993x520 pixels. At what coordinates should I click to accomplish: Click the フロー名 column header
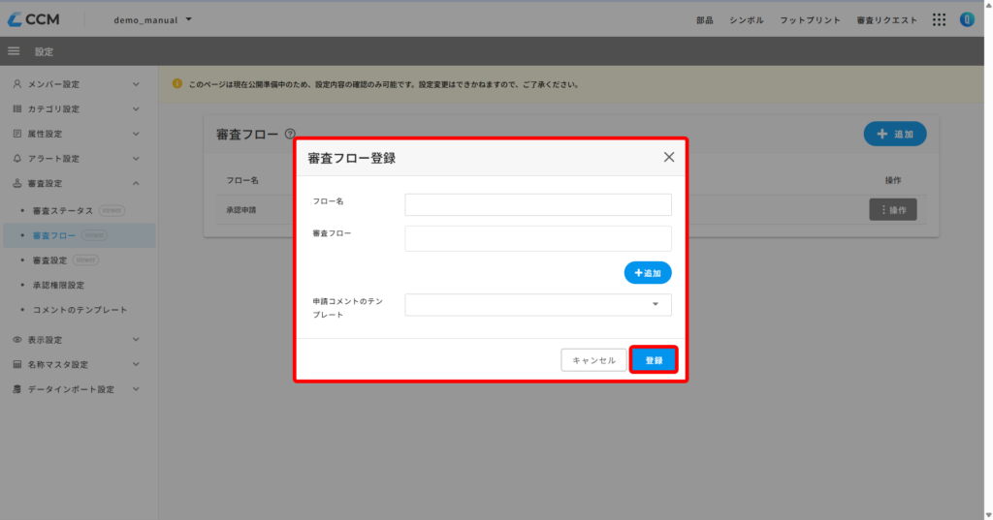(242, 180)
